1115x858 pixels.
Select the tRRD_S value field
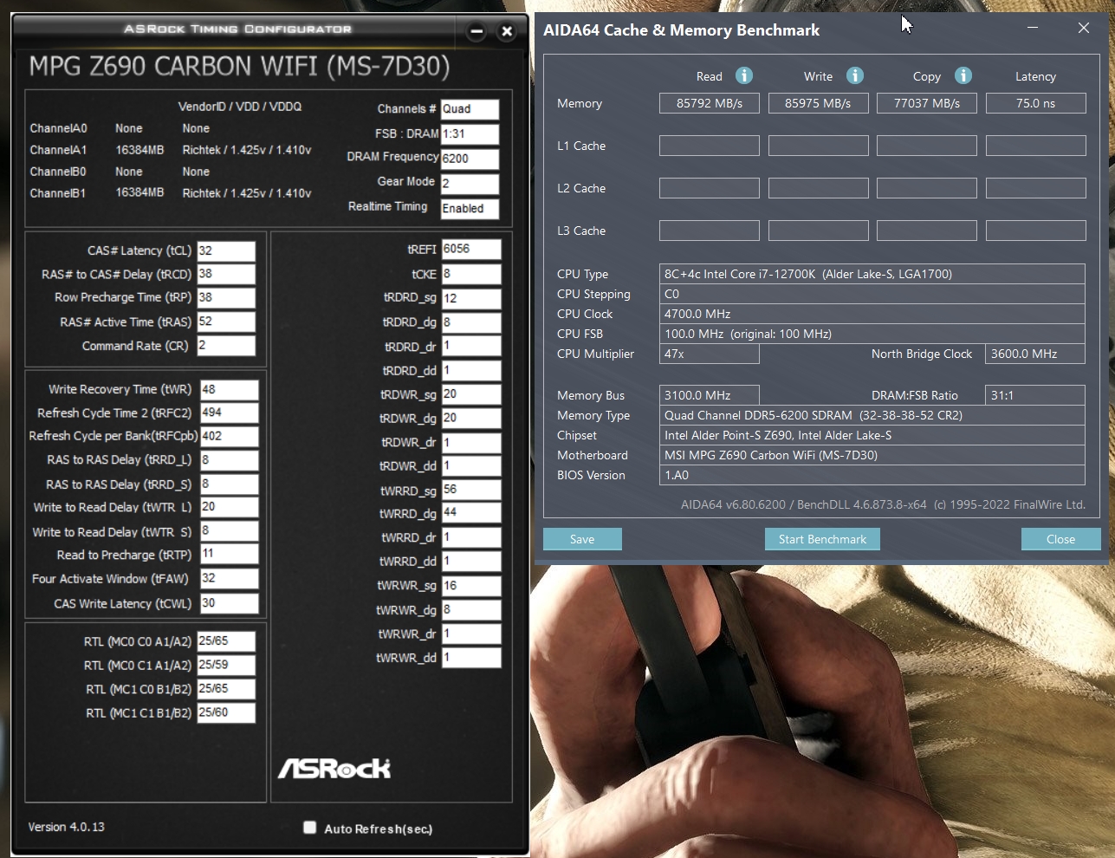(230, 484)
